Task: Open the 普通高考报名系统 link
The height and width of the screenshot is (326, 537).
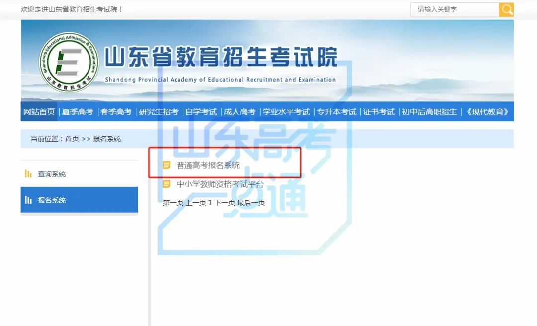Action: [208, 165]
